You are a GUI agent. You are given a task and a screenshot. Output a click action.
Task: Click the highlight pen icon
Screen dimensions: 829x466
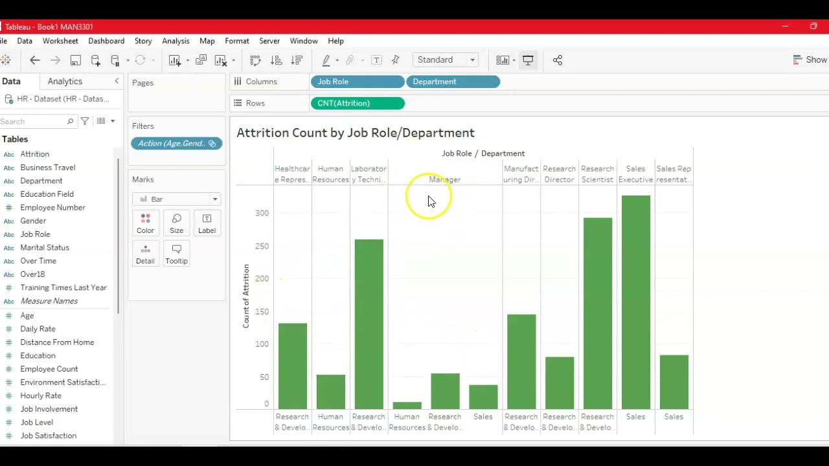(326, 60)
